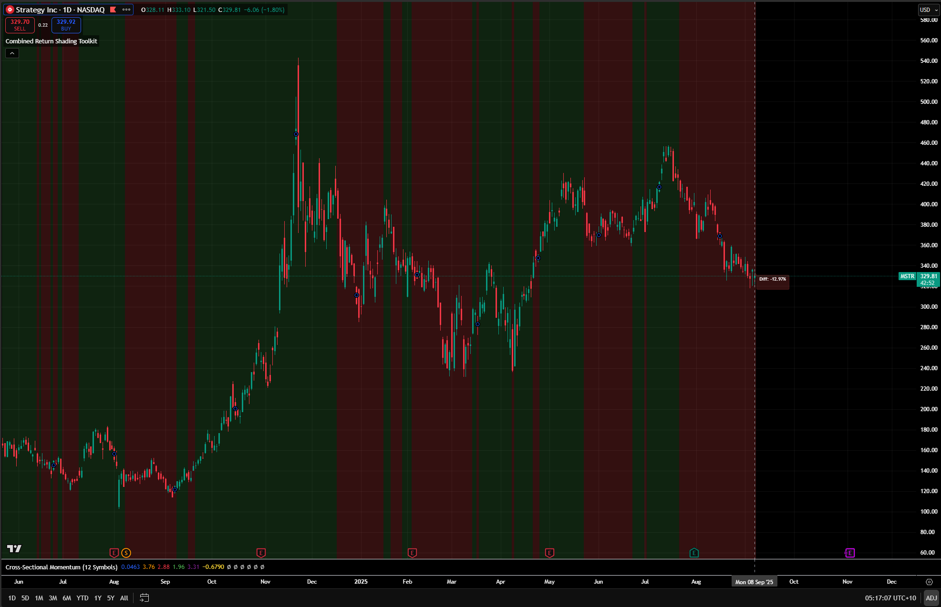Click the TradingView logo in bottom-left corner
The image size is (941, 607).
[x=13, y=549]
